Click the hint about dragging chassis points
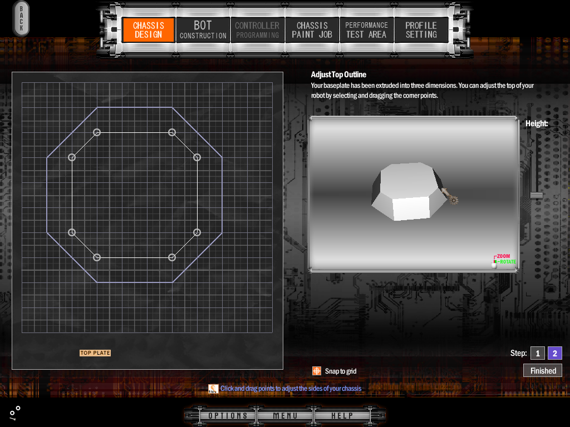The image size is (570, 427). (291, 389)
